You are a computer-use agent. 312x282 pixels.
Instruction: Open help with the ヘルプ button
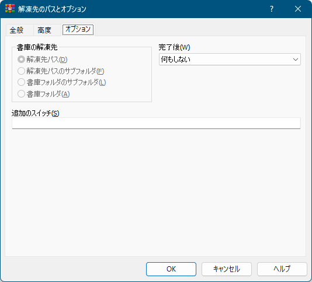coord(282,269)
